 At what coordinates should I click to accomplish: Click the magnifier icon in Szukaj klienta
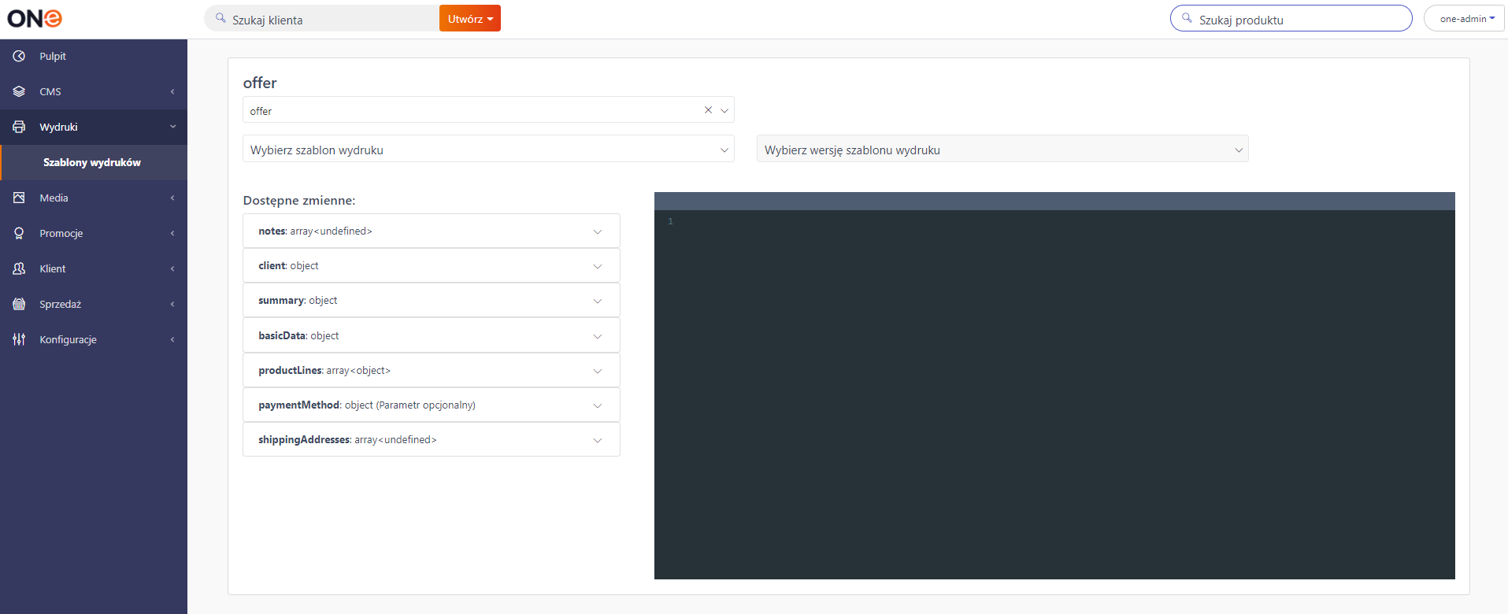point(220,18)
